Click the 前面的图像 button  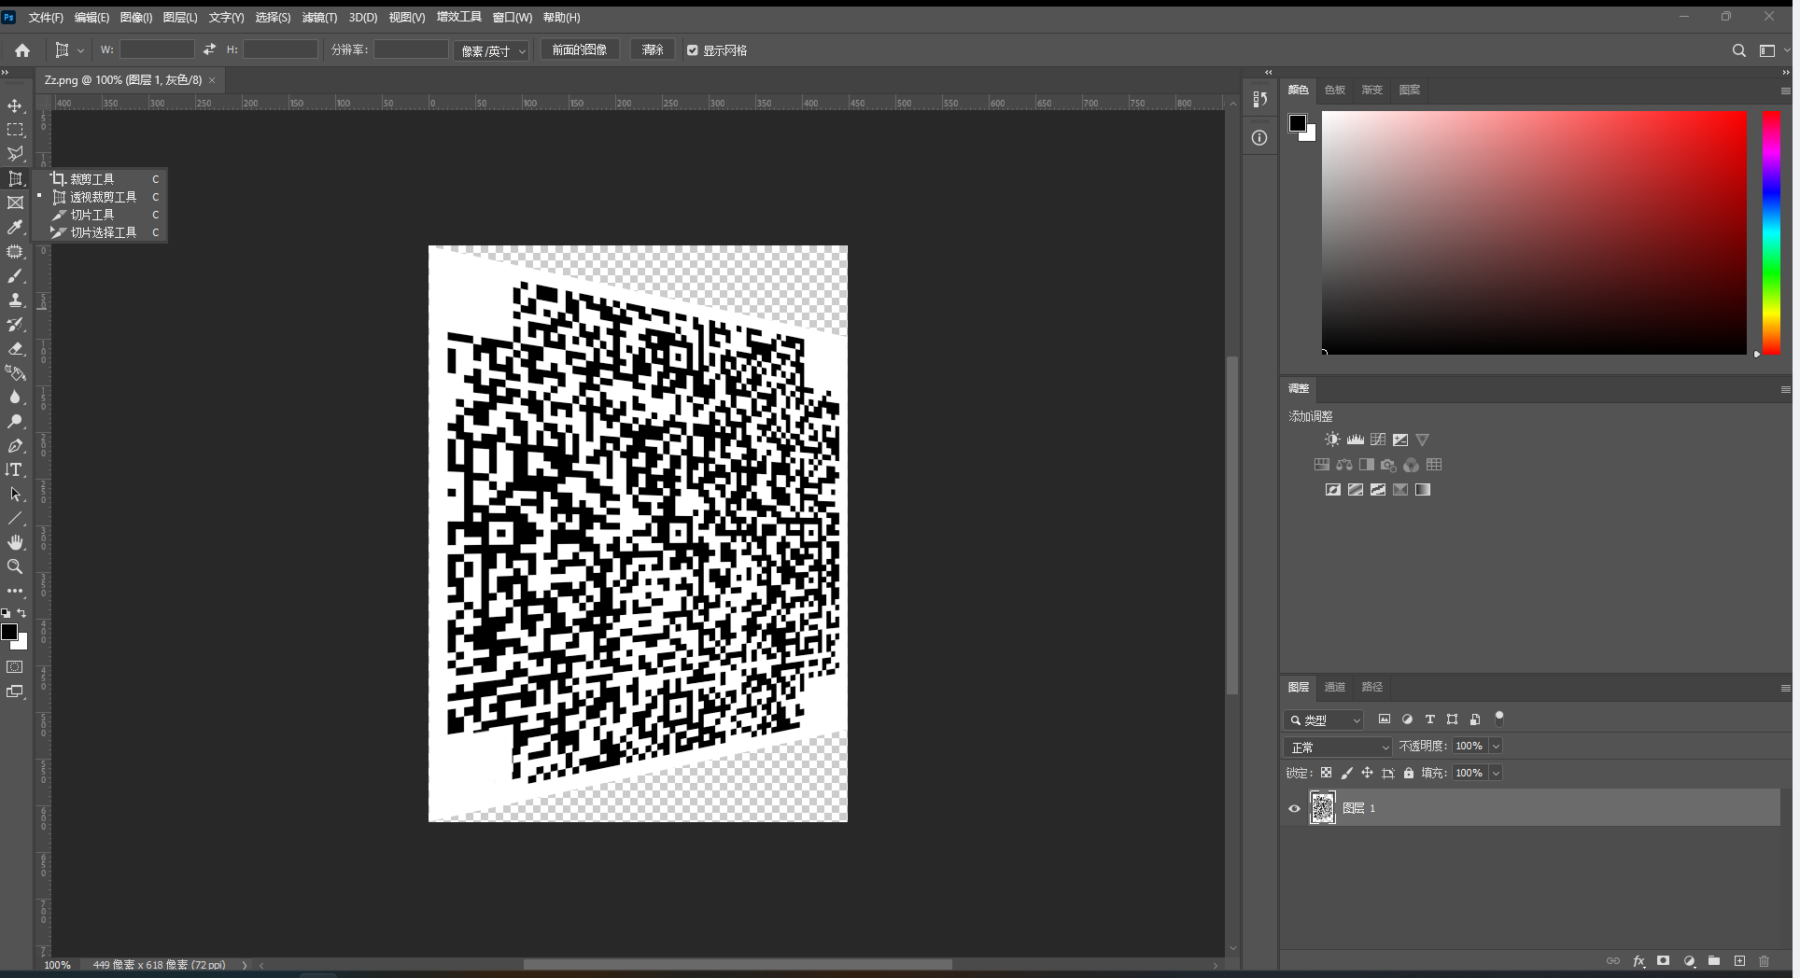coord(580,49)
